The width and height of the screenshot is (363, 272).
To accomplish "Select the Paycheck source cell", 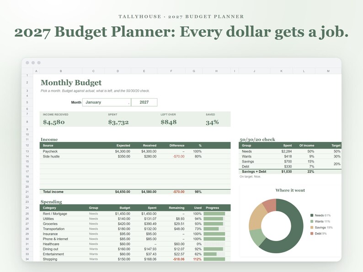I will pyautogui.click(x=50, y=152).
